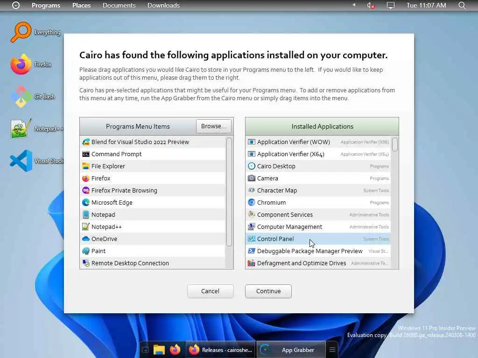478x358 pixels.
Task: Select the Defragment and Optimize Drives icon
Action: coord(252,263)
